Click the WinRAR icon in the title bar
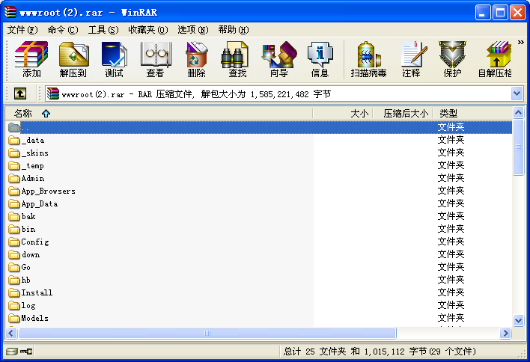Screen dimensions: 530x362 10,12
